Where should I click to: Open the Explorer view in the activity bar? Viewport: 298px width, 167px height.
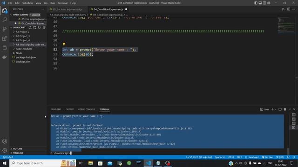pos(5,11)
